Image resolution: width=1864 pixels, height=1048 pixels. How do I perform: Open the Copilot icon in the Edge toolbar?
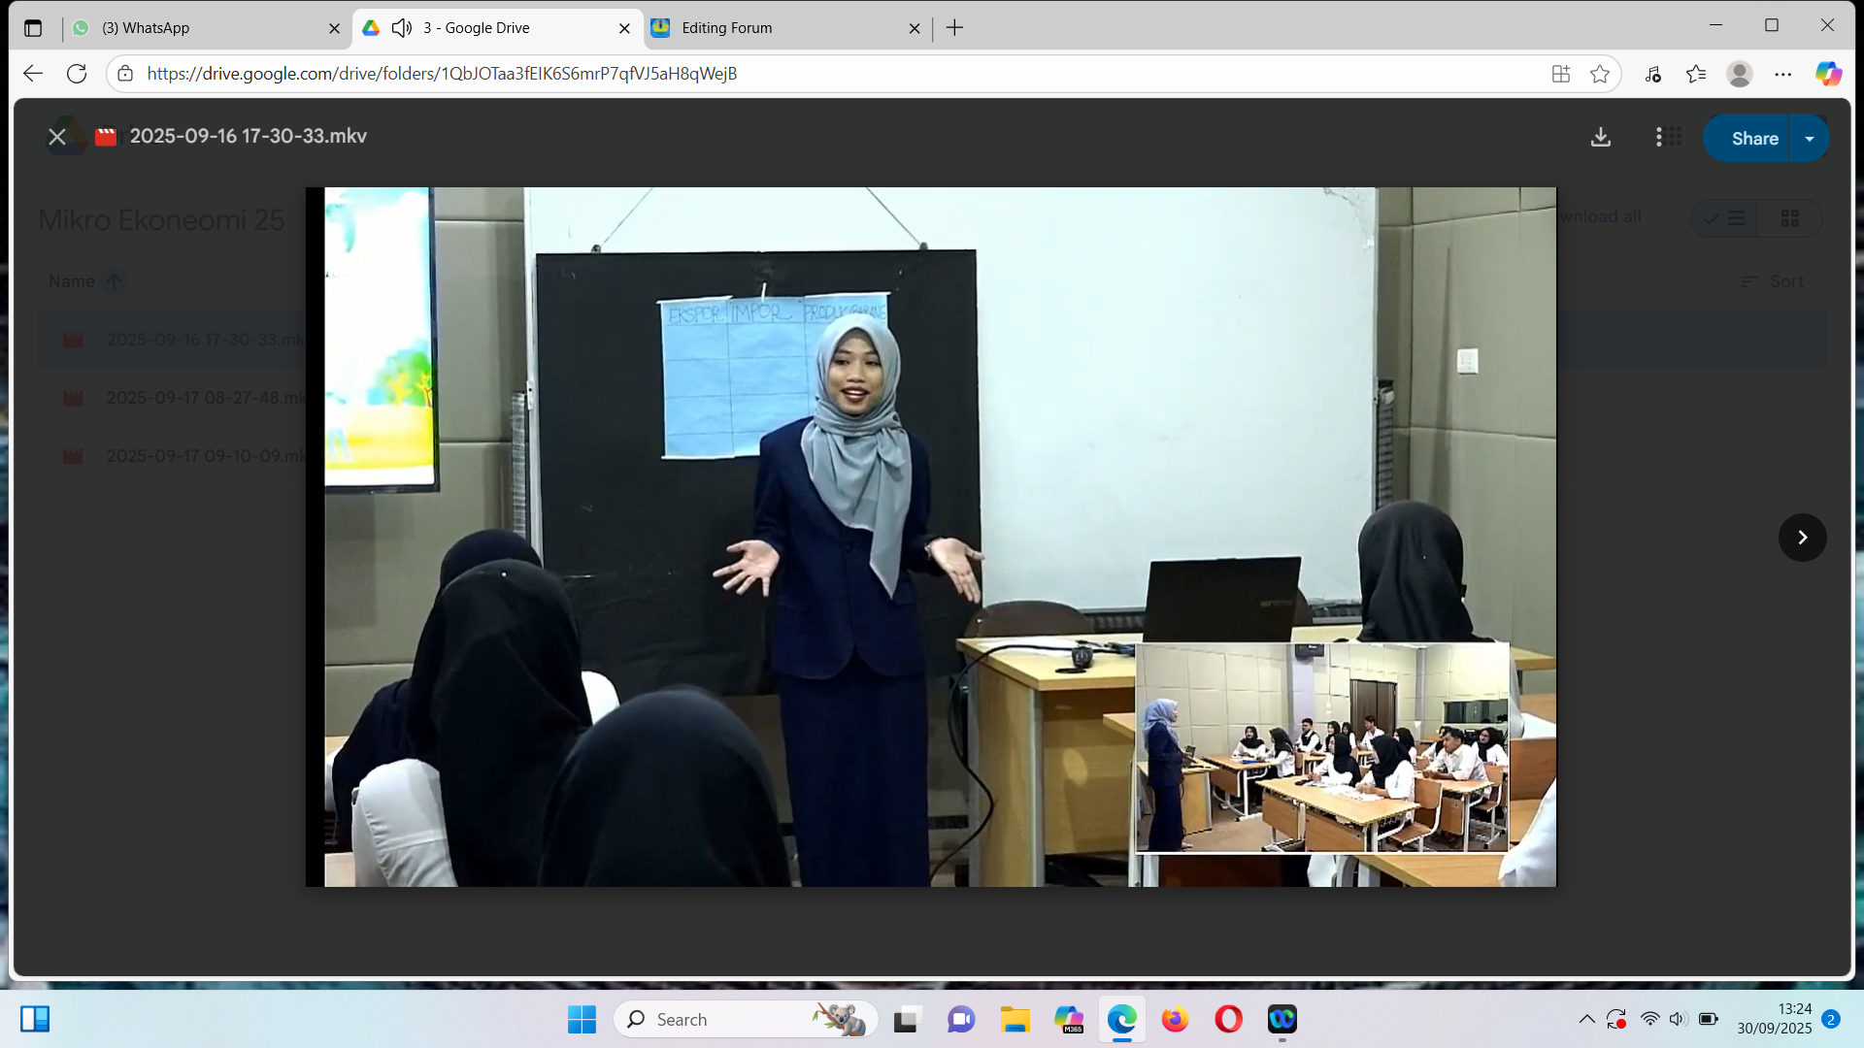pos(1828,74)
